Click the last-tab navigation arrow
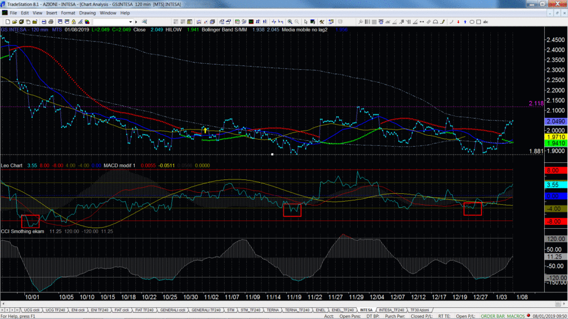Image resolution: width=568 pixels, height=319 pixels. point(17,310)
